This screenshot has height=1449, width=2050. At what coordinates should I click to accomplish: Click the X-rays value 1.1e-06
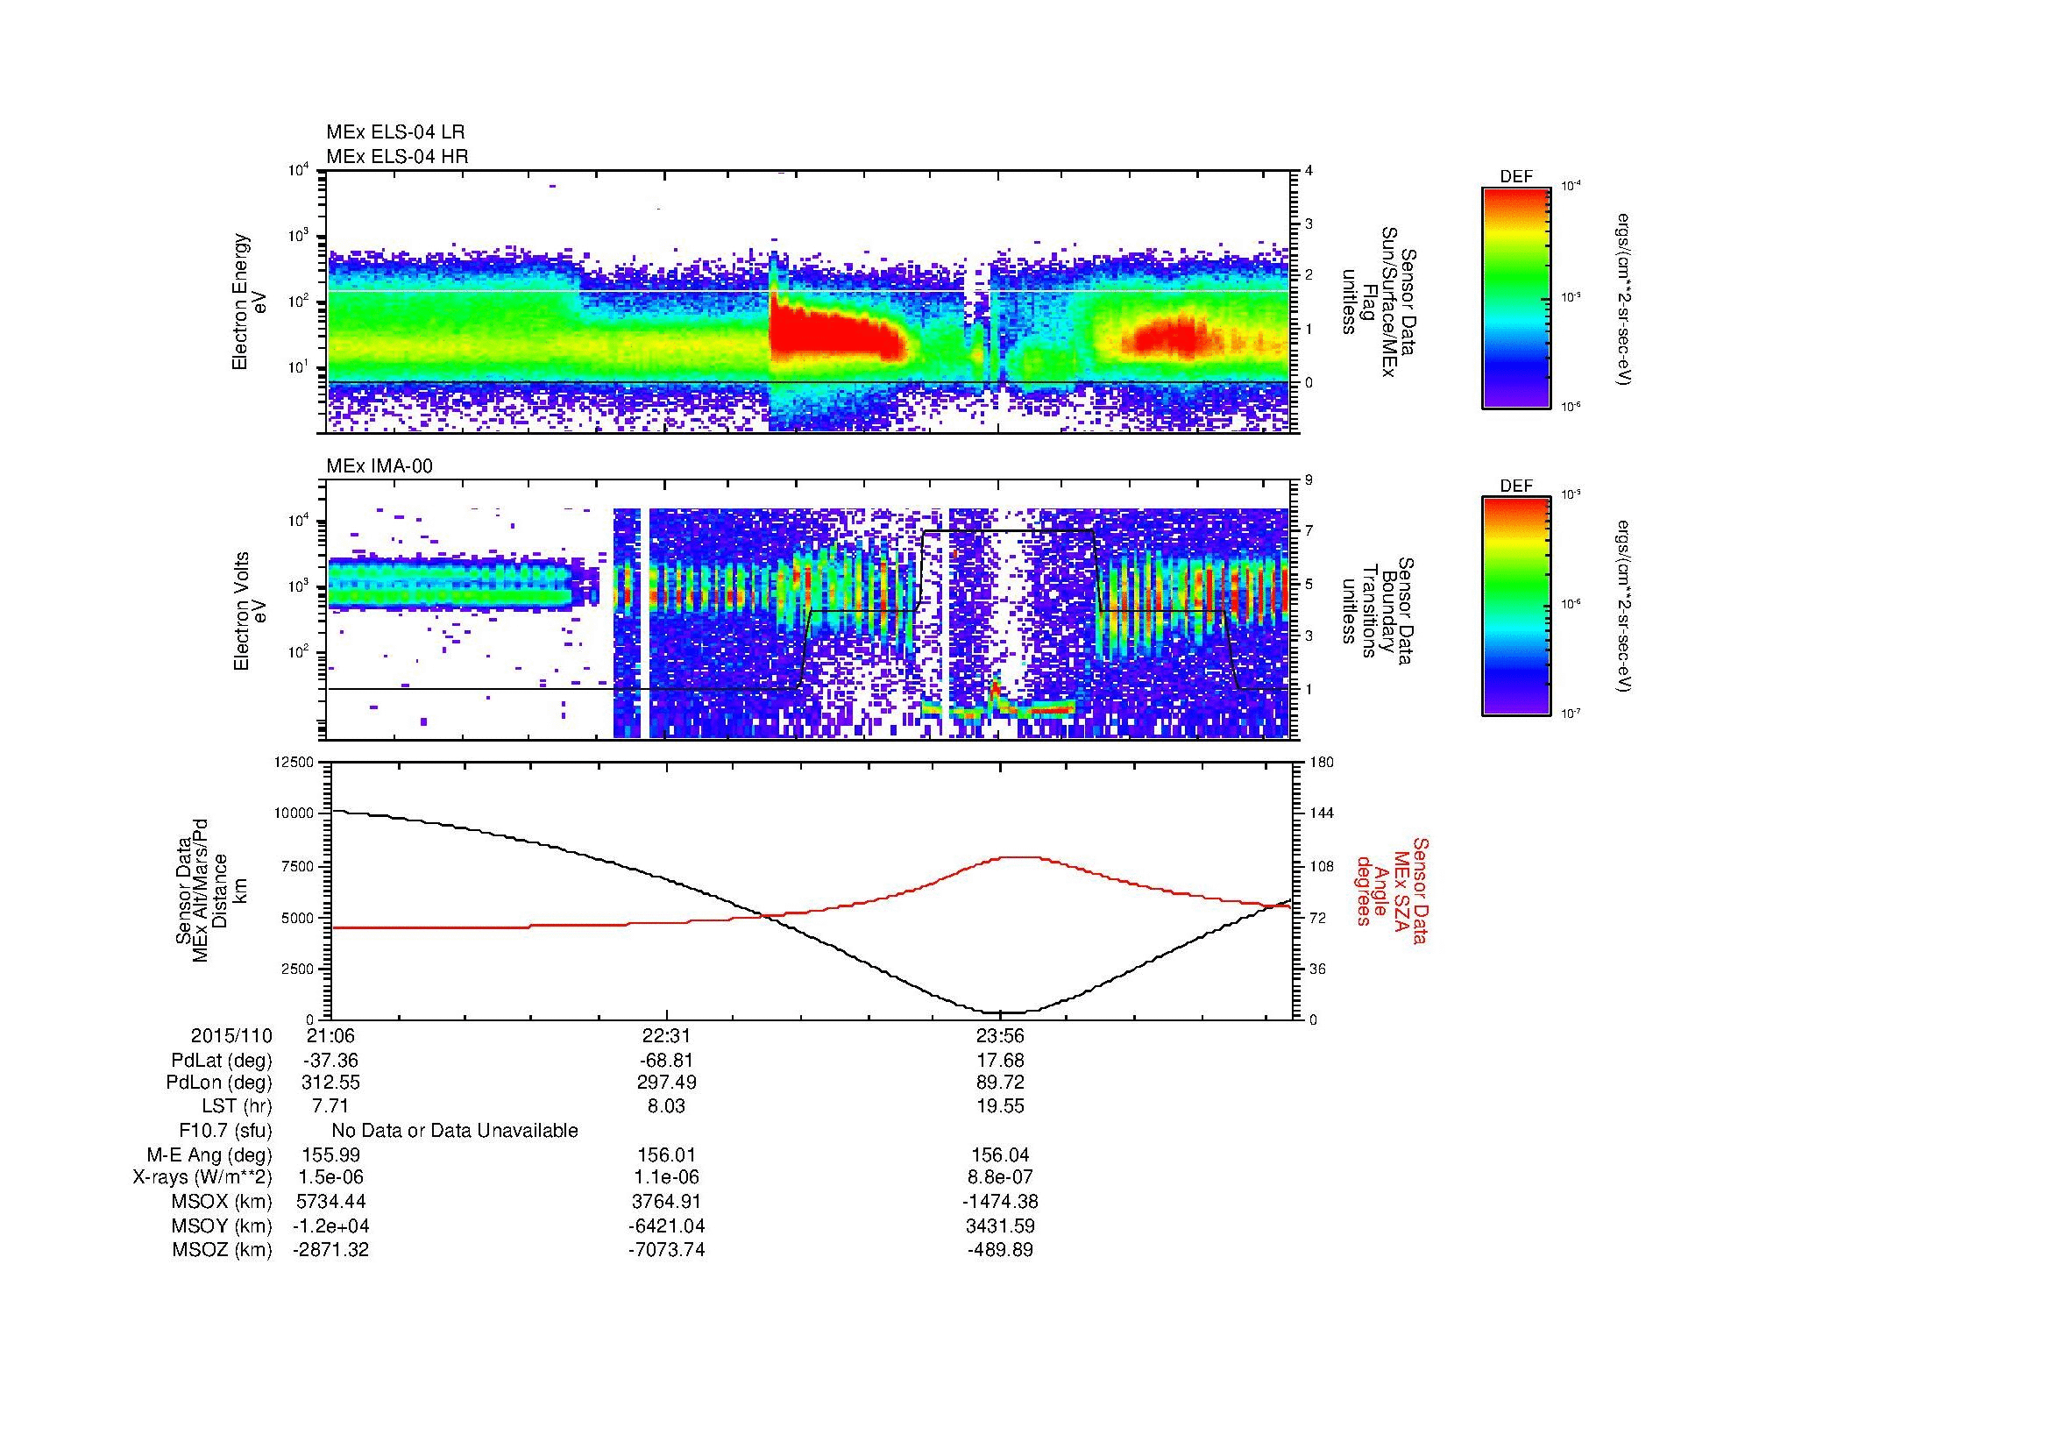pyautogui.click(x=666, y=1177)
